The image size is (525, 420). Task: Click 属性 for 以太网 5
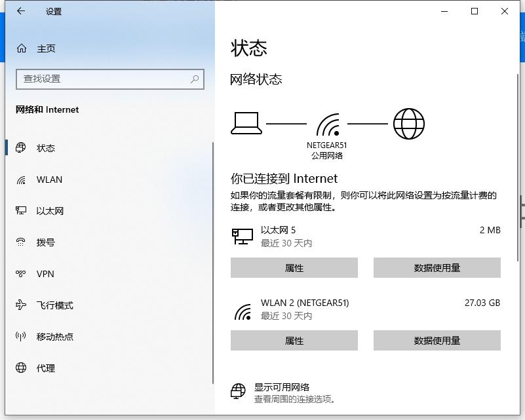294,267
